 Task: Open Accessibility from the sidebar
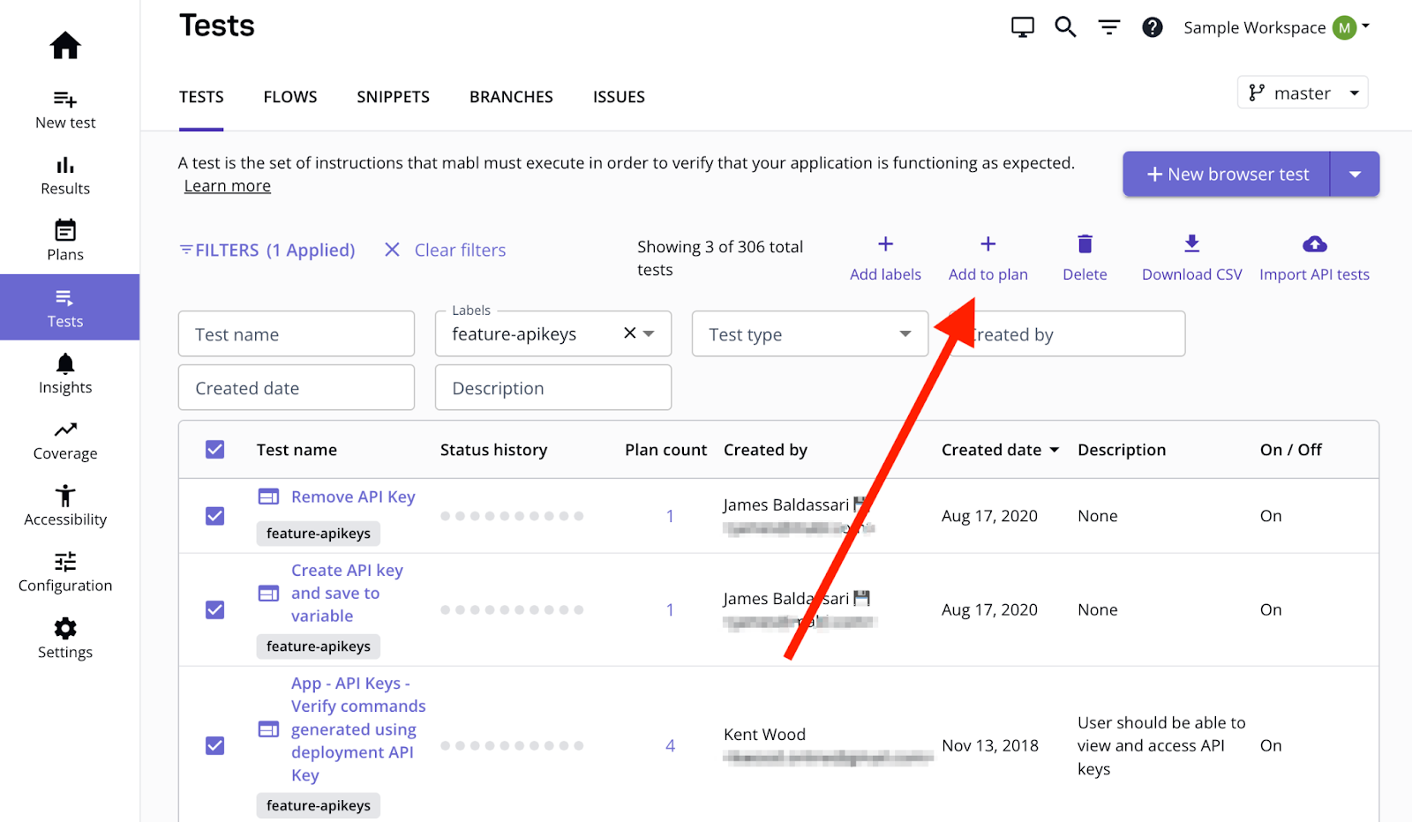pyautogui.click(x=64, y=505)
